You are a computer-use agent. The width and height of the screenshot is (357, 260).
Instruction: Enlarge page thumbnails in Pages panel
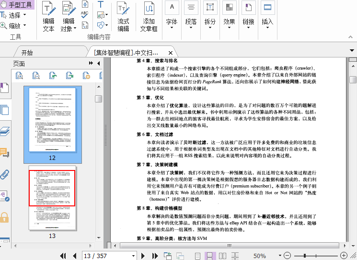point(19,76)
